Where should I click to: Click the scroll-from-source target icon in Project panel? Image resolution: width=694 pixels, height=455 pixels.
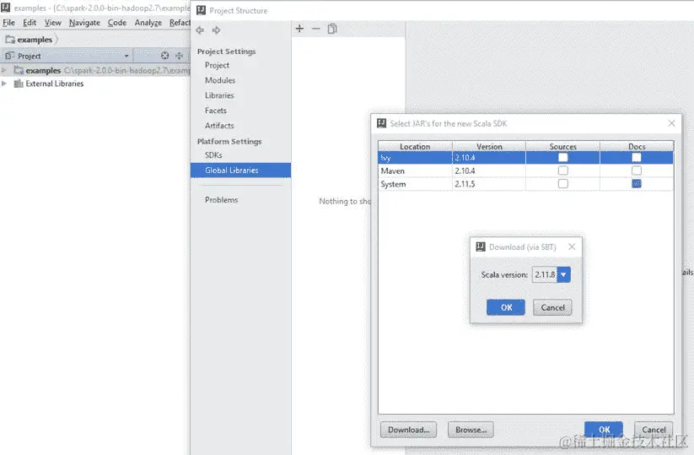(x=164, y=56)
